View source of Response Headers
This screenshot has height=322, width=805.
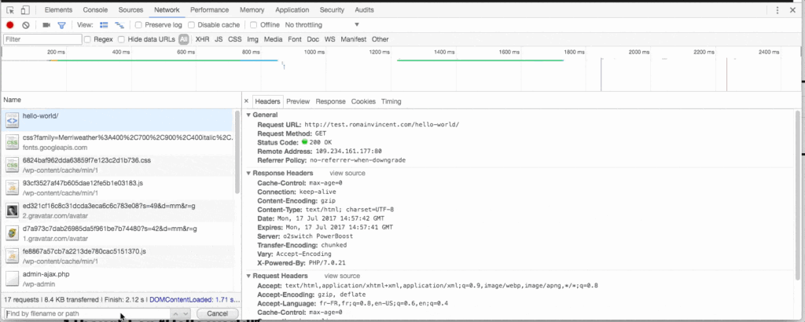click(x=347, y=174)
